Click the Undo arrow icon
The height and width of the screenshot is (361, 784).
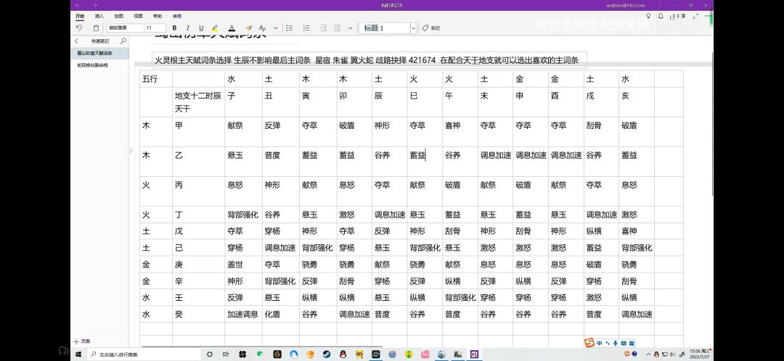(x=78, y=28)
